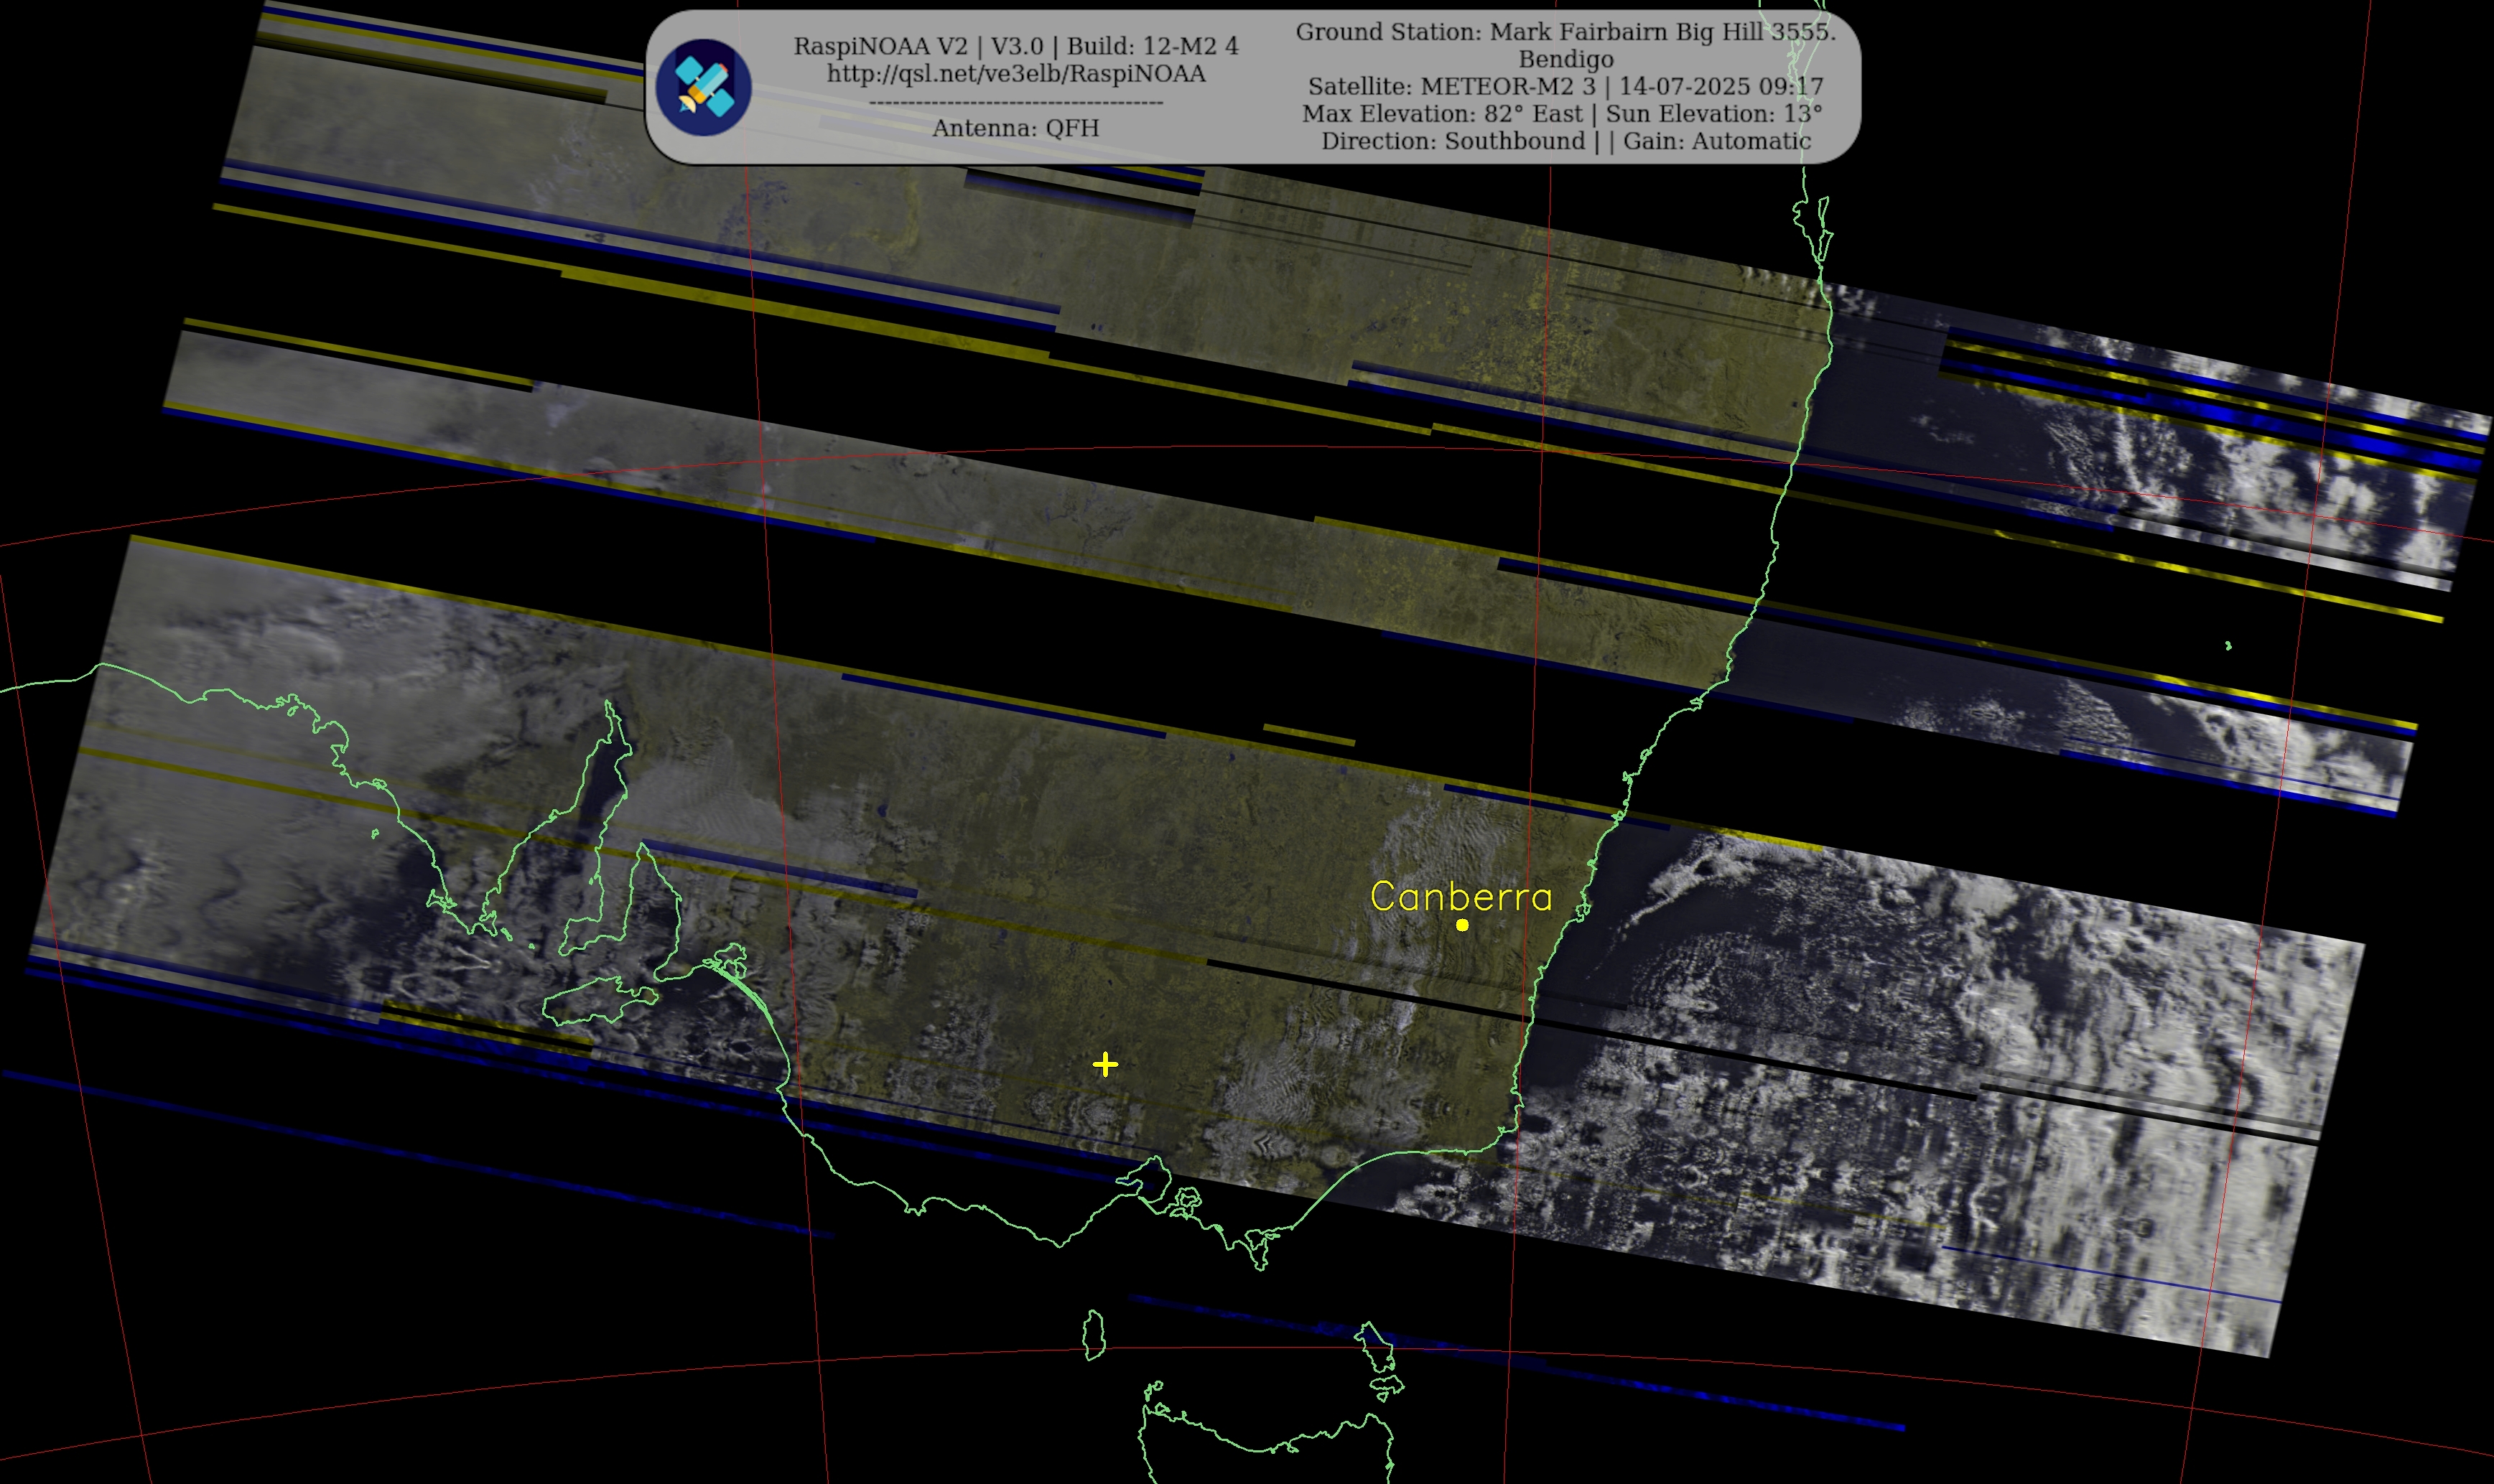Click the Satellite METEOR-M2 3 date line
The width and height of the screenshot is (2494, 1484).
coord(1565,87)
